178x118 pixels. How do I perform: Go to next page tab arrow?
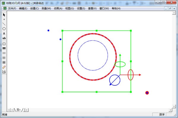pos(12,110)
